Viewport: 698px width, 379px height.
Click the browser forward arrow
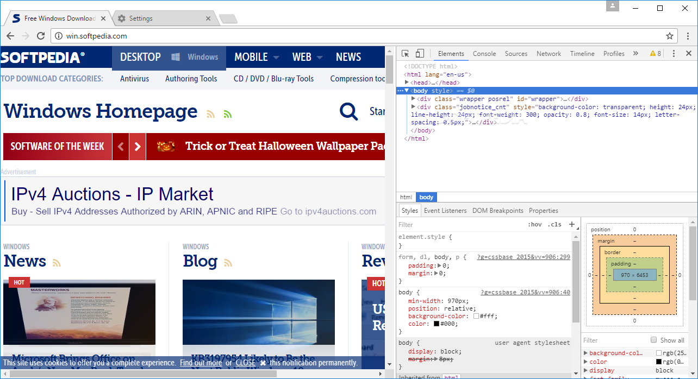[26, 36]
